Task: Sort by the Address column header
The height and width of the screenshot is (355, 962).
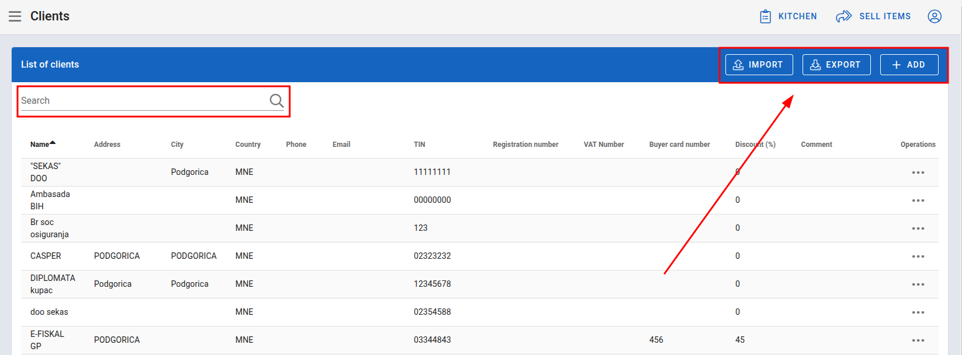Action: tap(107, 145)
